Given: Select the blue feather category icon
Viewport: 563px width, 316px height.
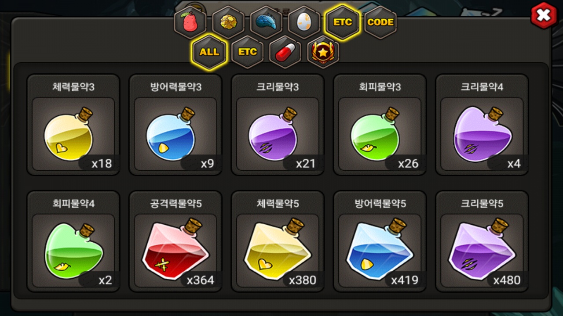Looking at the screenshot, I should (x=266, y=22).
